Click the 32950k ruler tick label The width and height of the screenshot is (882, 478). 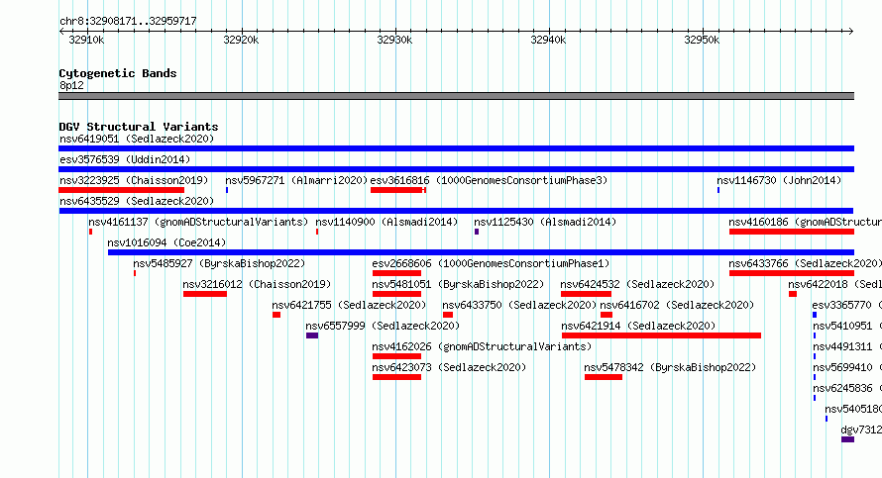tap(702, 40)
